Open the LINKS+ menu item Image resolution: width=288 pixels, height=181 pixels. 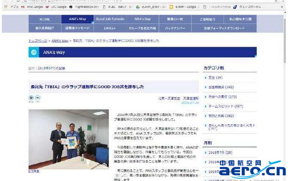(x=110, y=28)
